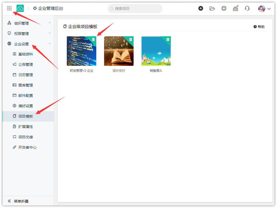Select 基础资料 in the sidebar
The width and height of the screenshot is (277, 208).
pyautogui.click(x=26, y=54)
